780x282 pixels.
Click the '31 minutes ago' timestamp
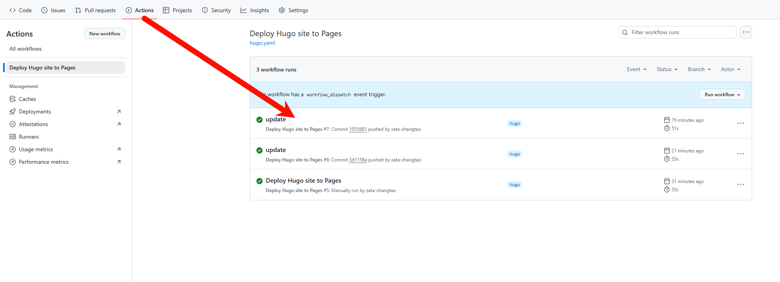687,181
